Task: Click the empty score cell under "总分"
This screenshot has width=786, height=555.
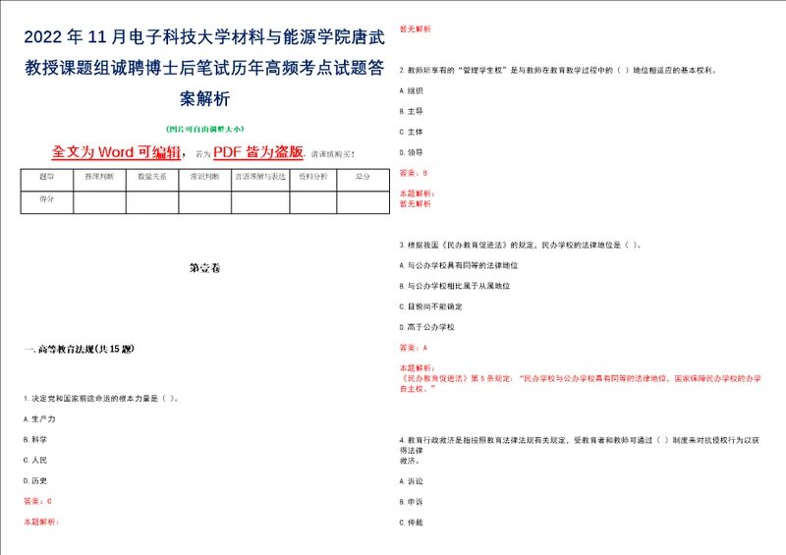Action: pos(363,202)
